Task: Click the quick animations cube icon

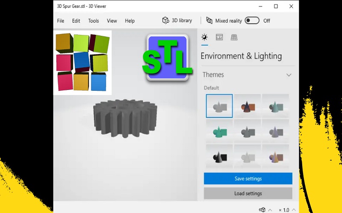Action: (262, 210)
